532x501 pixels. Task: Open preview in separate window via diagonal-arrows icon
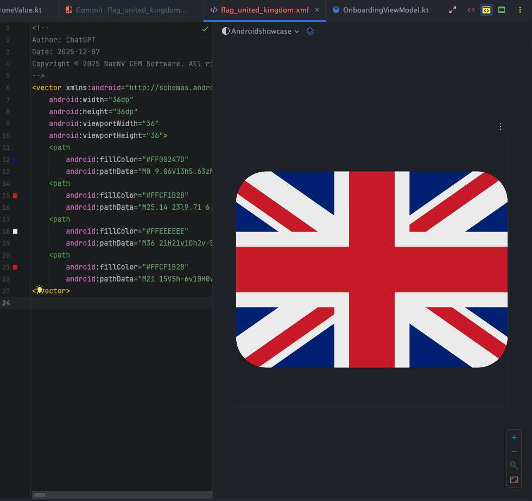click(x=452, y=10)
